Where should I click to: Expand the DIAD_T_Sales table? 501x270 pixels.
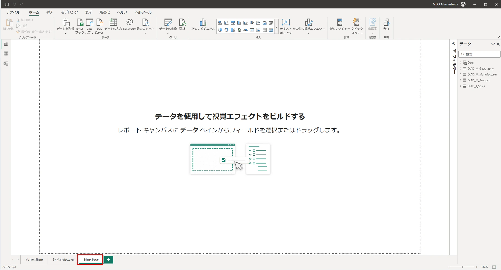(460, 86)
